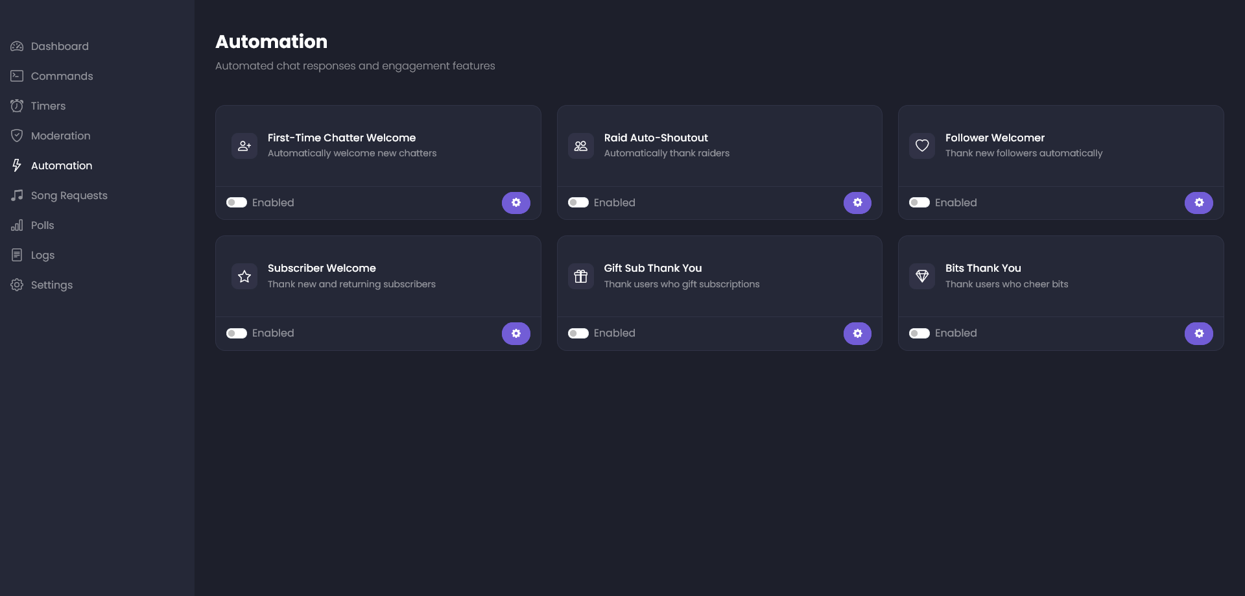Switch on Gift Sub Thank You
This screenshot has height=596, width=1245.
tap(578, 333)
